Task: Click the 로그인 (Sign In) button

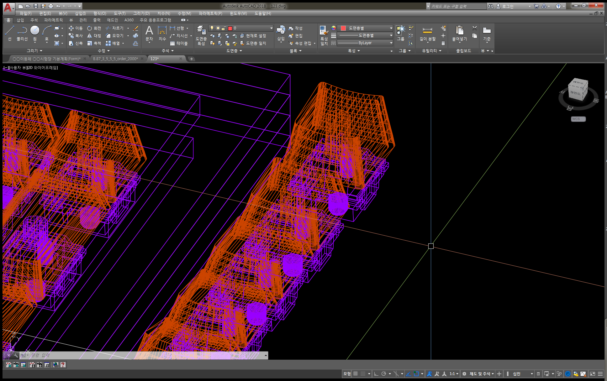Action: point(505,6)
